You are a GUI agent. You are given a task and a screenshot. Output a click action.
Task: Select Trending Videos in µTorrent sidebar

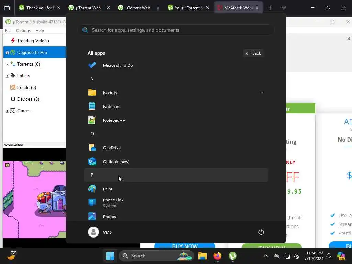pos(33,41)
